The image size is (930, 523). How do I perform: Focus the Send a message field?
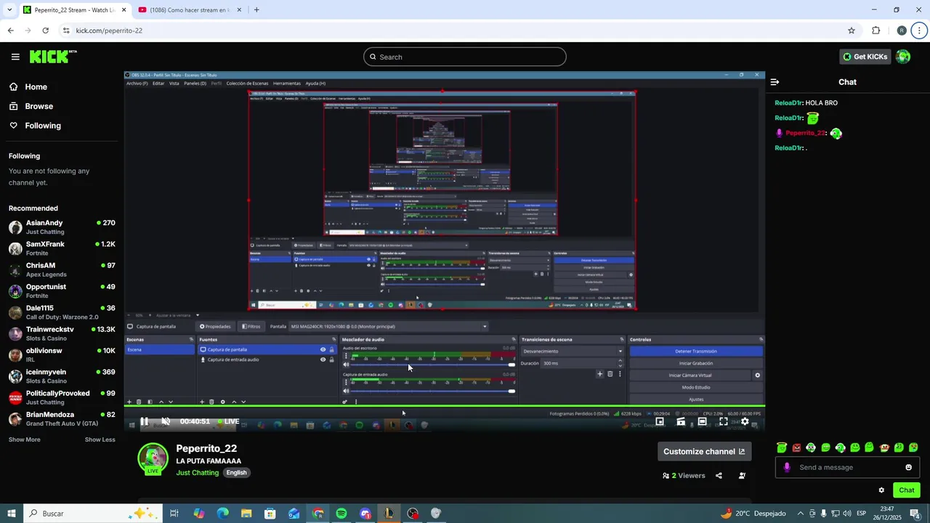point(848,467)
